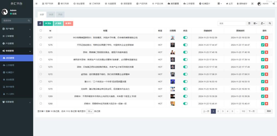The width and height of the screenshot is (277, 136).
Task: Click the green 添加 button
Action: click(x=48, y=23)
